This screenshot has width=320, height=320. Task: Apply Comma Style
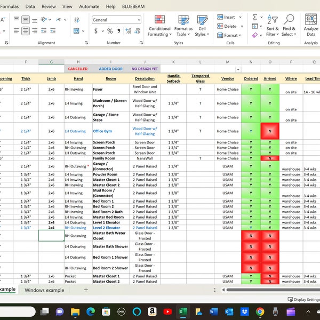tap(119, 31)
